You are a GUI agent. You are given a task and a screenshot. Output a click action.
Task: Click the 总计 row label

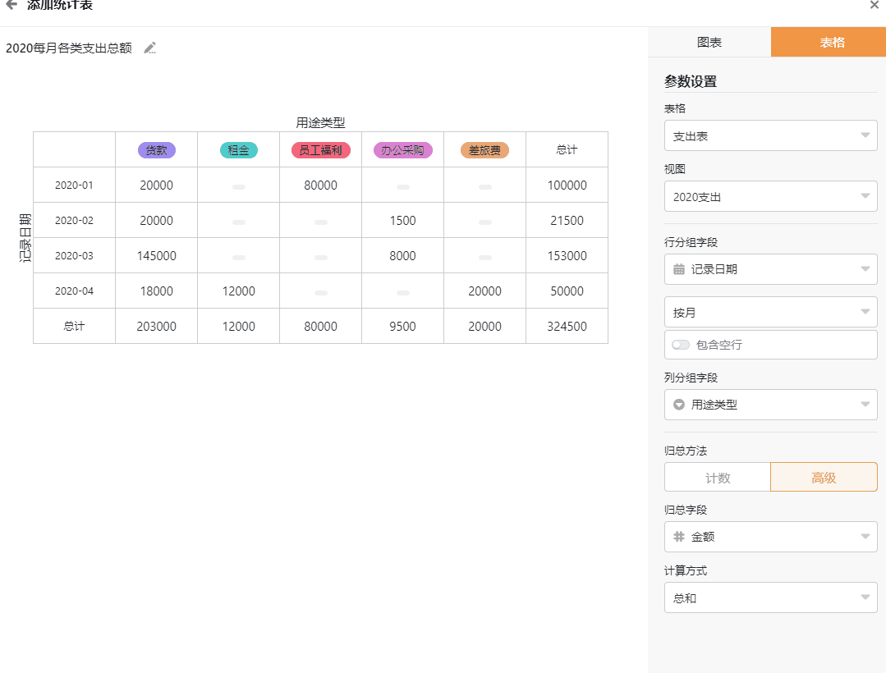(x=74, y=327)
